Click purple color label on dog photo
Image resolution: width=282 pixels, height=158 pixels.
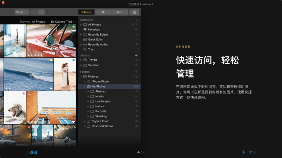tap(24, 93)
